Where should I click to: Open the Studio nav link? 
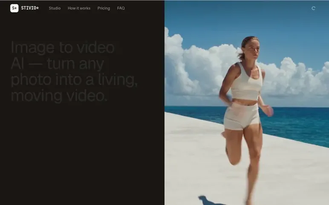click(x=55, y=8)
